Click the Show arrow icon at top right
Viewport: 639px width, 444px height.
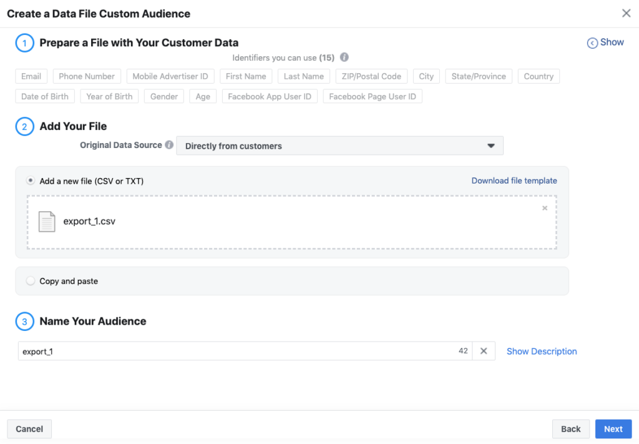592,43
